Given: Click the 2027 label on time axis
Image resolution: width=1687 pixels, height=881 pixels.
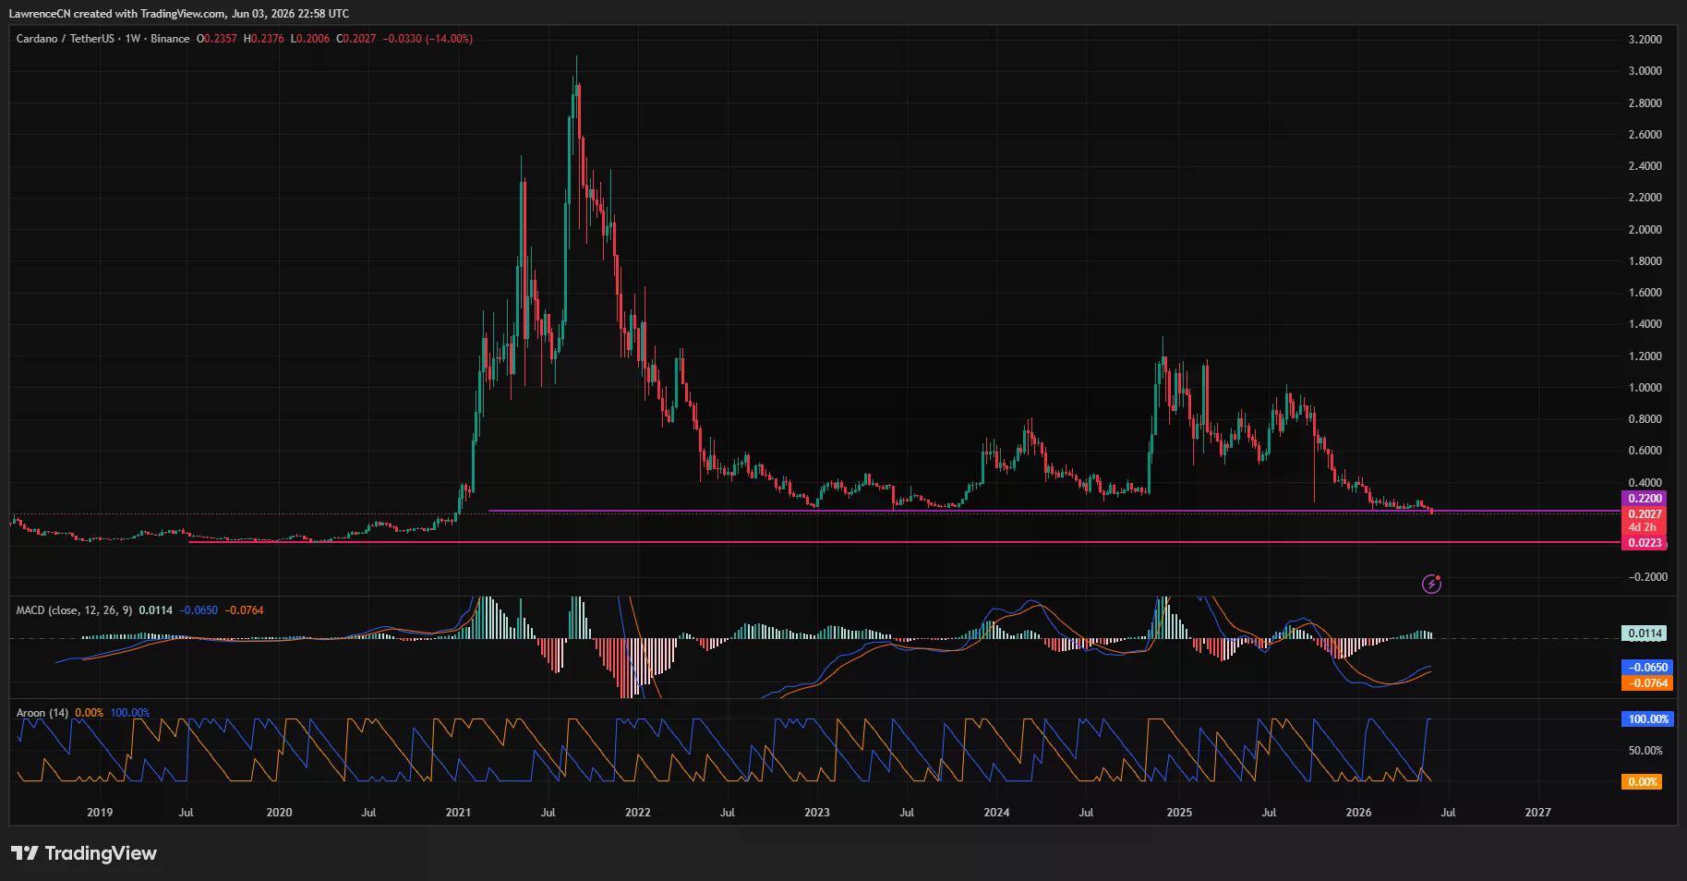Looking at the screenshot, I should coord(1537,813).
